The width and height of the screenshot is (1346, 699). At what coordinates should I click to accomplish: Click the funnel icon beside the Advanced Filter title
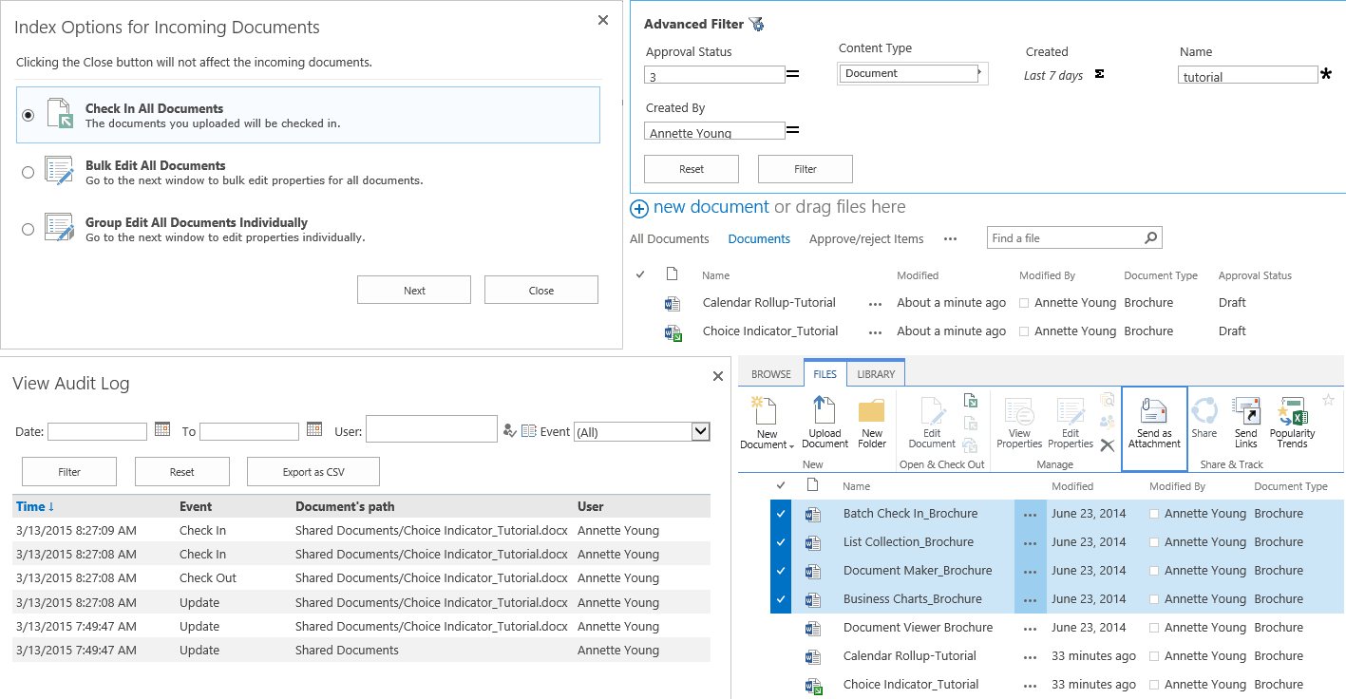[756, 25]
